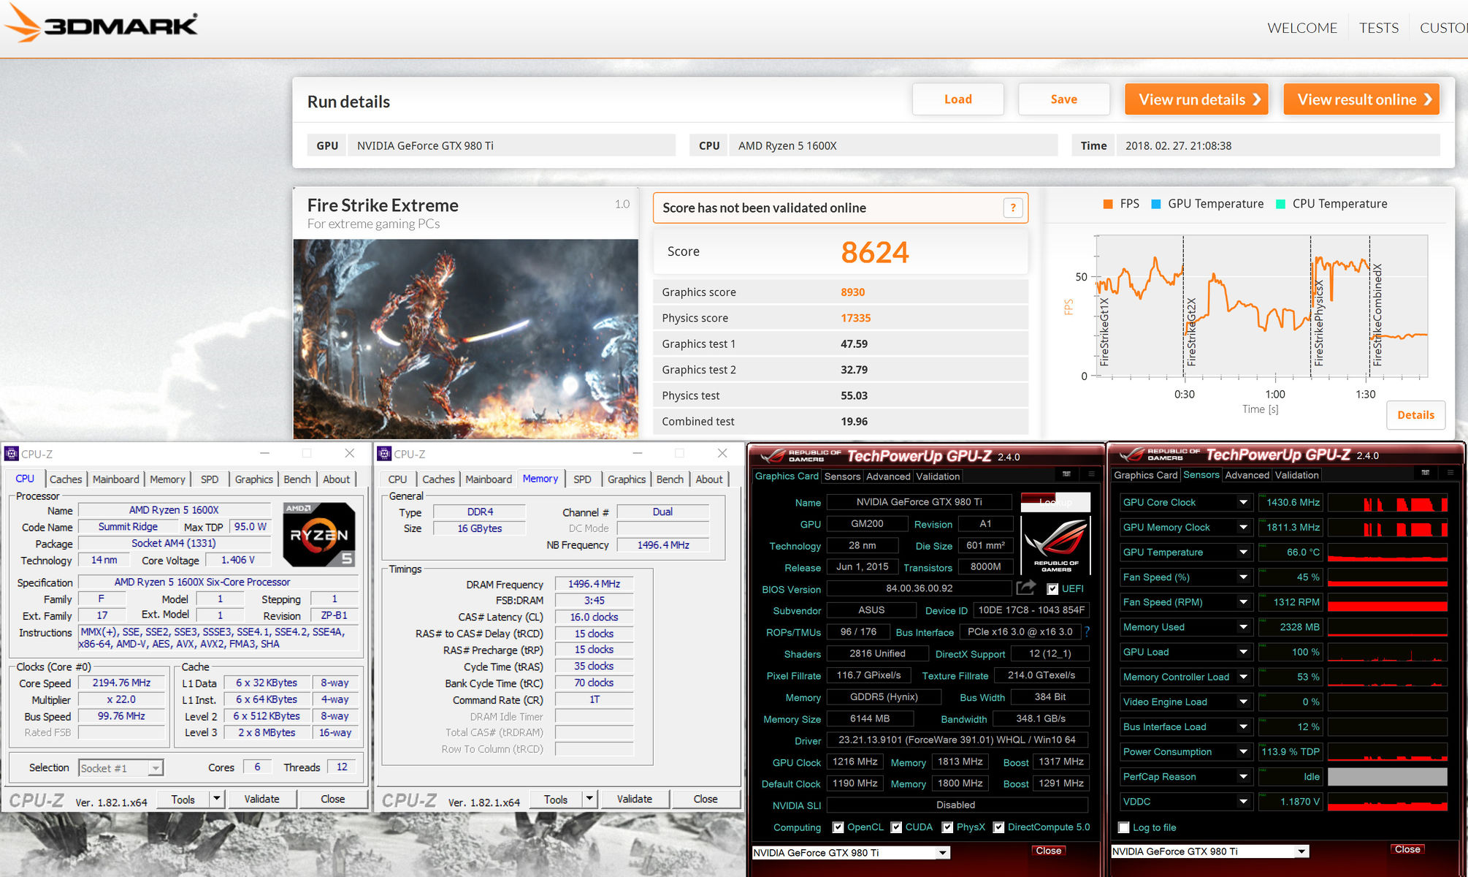The height and width of the screenshot is (877, 1468).
Task: Click screenshot camera icon in Sensors GPU-Z
Action: (1425, 473)
